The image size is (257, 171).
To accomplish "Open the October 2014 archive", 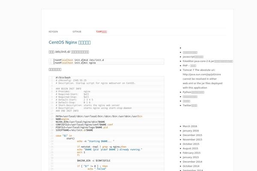I will tap(191, 166).
